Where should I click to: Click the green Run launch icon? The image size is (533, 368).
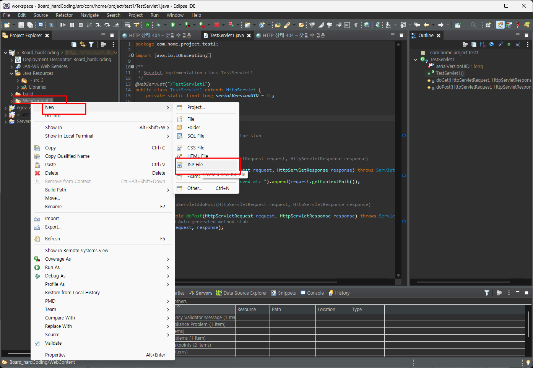(x=172, y=25)
